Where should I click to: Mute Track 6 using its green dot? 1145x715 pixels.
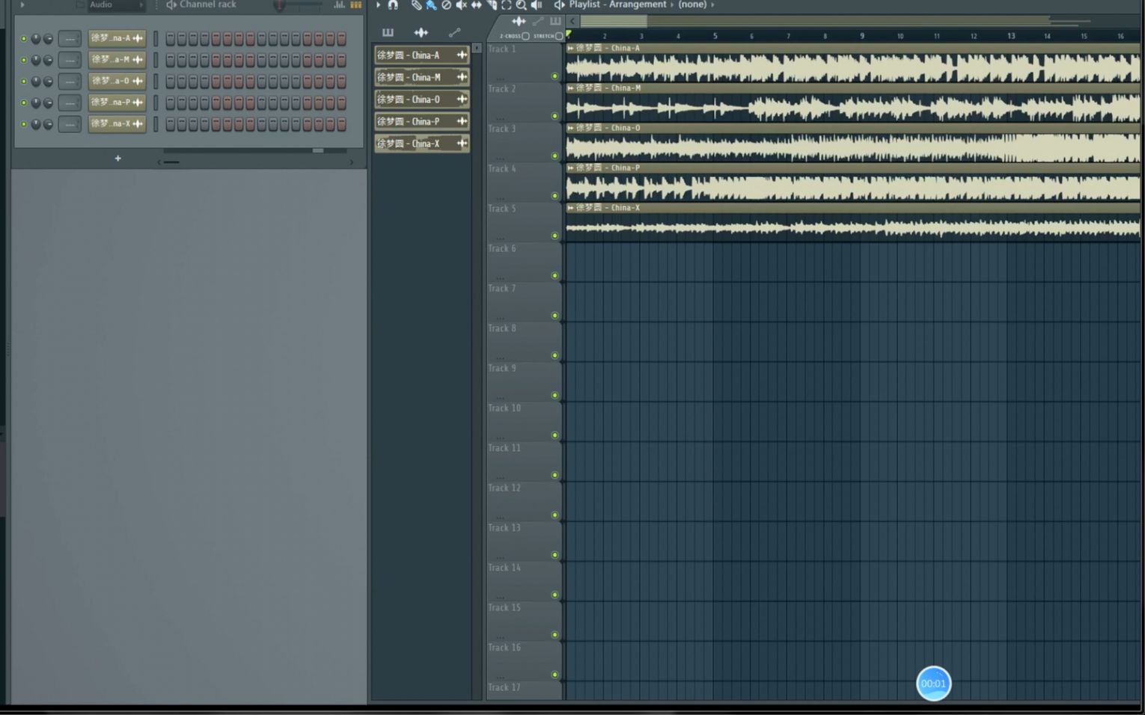[555, 275]
